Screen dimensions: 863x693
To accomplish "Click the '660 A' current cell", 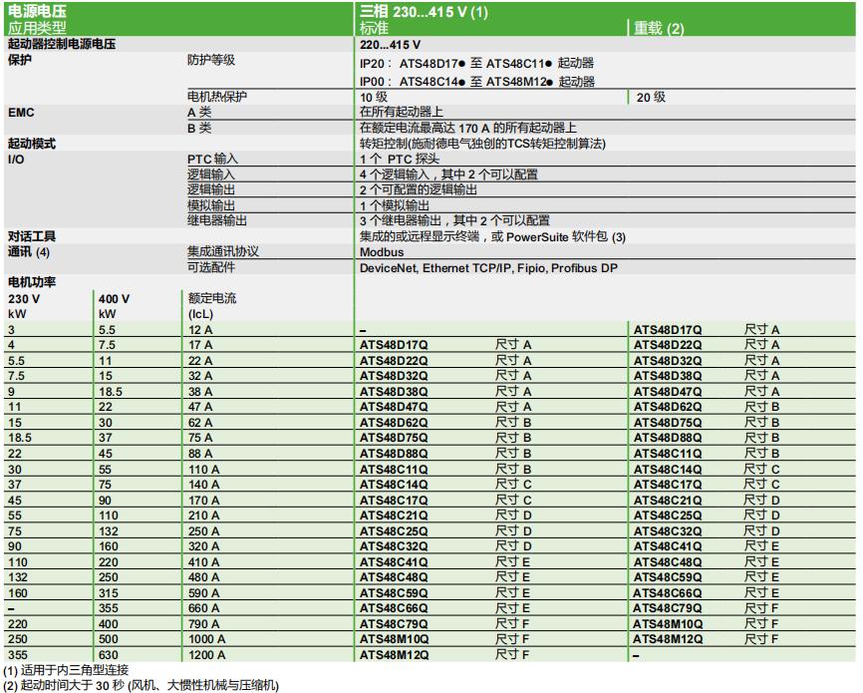I will [203, 608].
